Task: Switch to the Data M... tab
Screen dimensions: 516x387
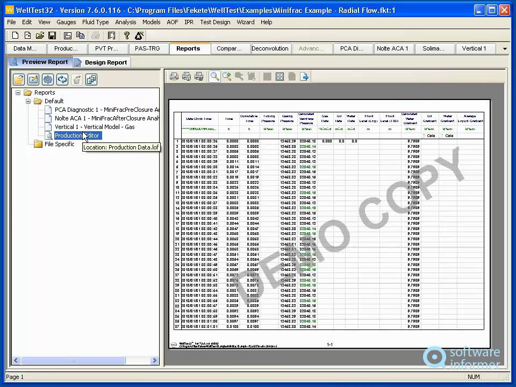Action: pyautogui.click(x=26, y=49)
